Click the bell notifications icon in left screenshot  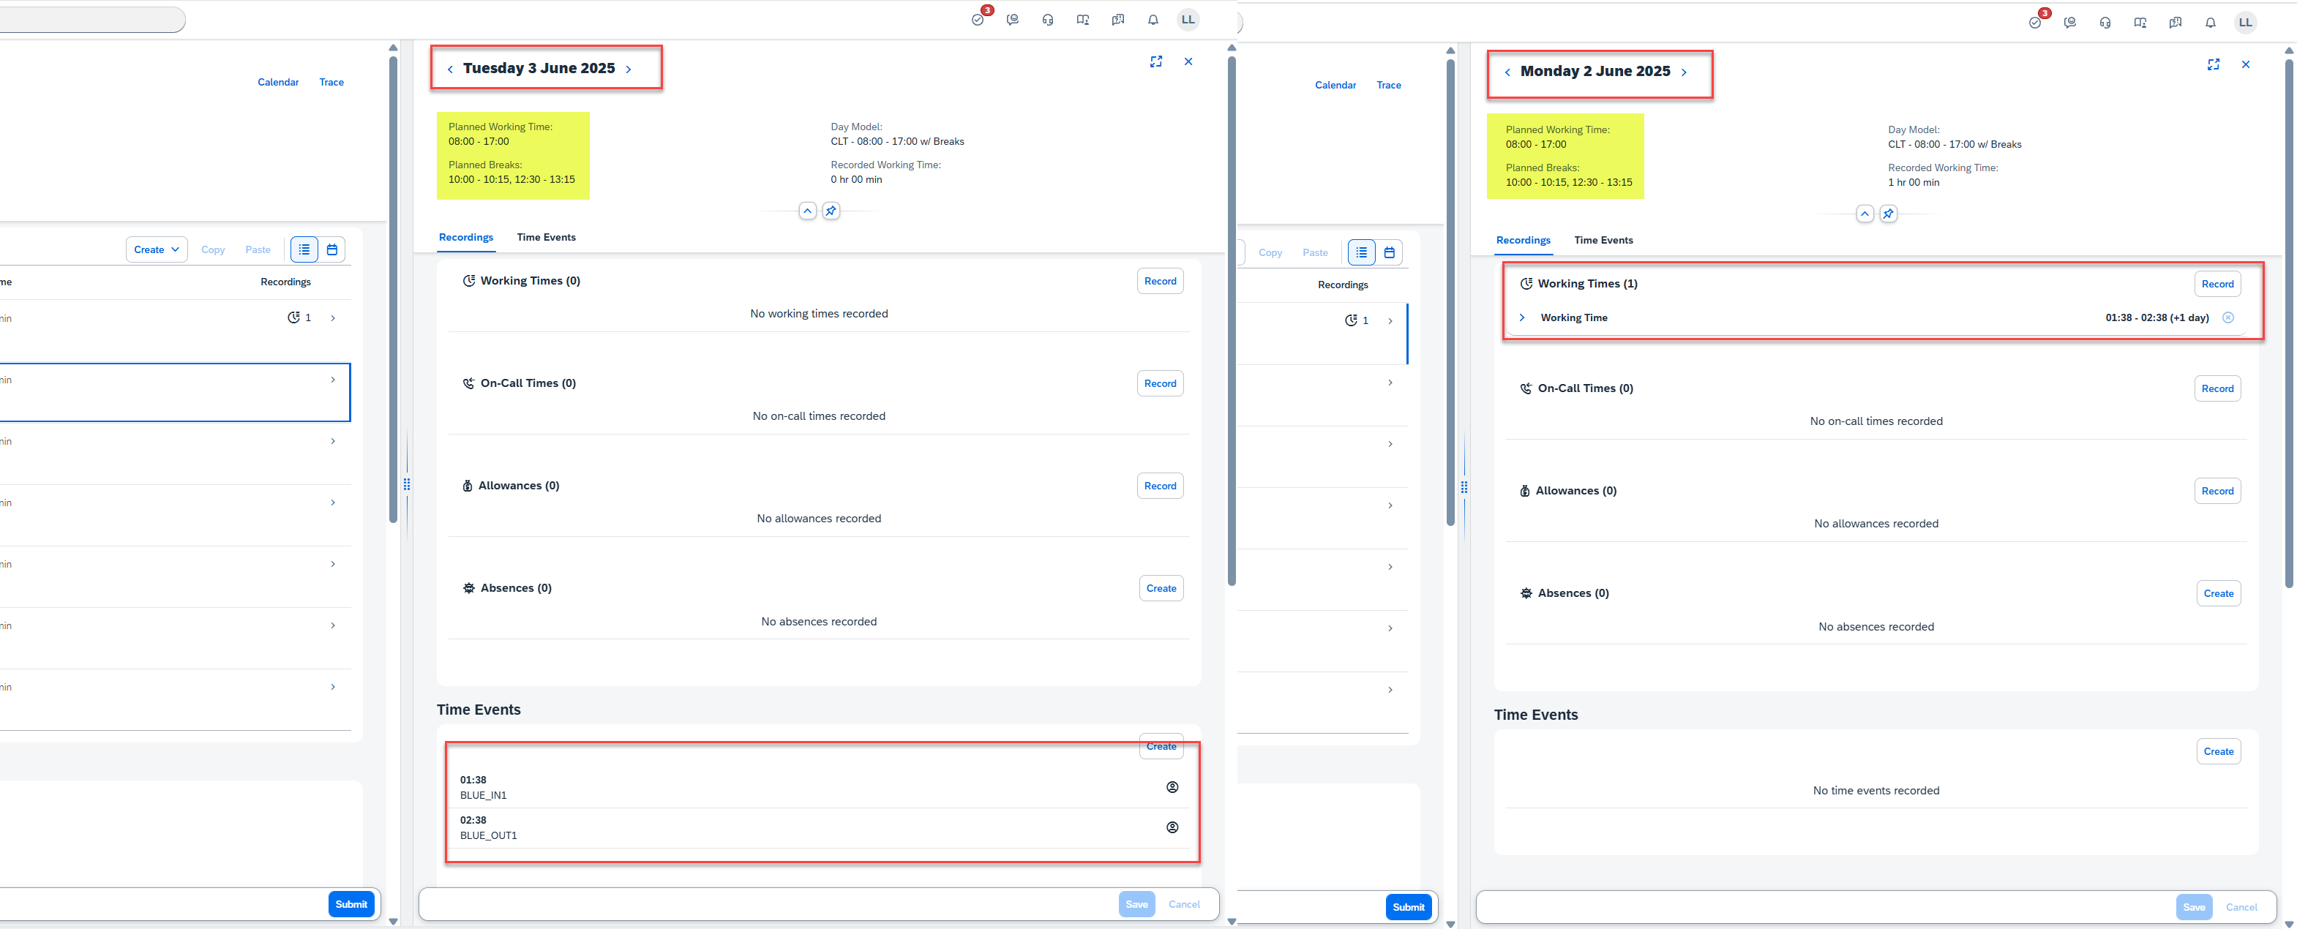click(x=1153, y=20)
